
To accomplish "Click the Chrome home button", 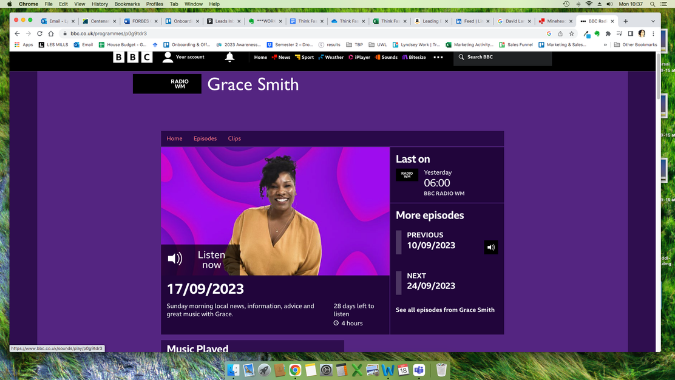I will 51,33.
